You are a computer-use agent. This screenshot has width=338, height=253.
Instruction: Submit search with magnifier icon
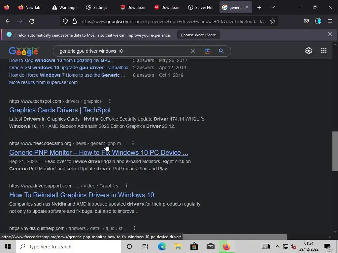click(221, 51)
